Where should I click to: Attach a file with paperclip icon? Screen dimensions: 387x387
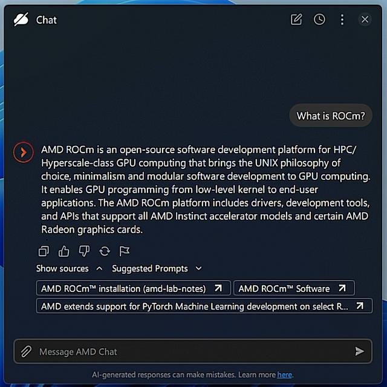pos(26,351)
